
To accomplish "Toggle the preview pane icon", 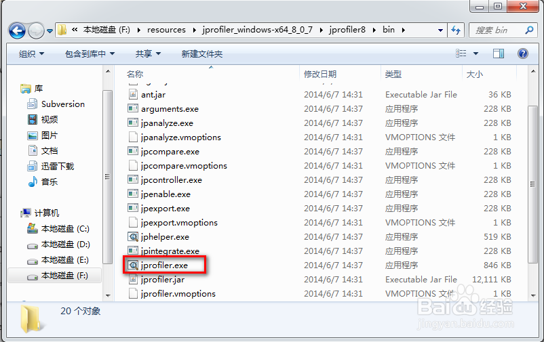I will coord(498,54).
